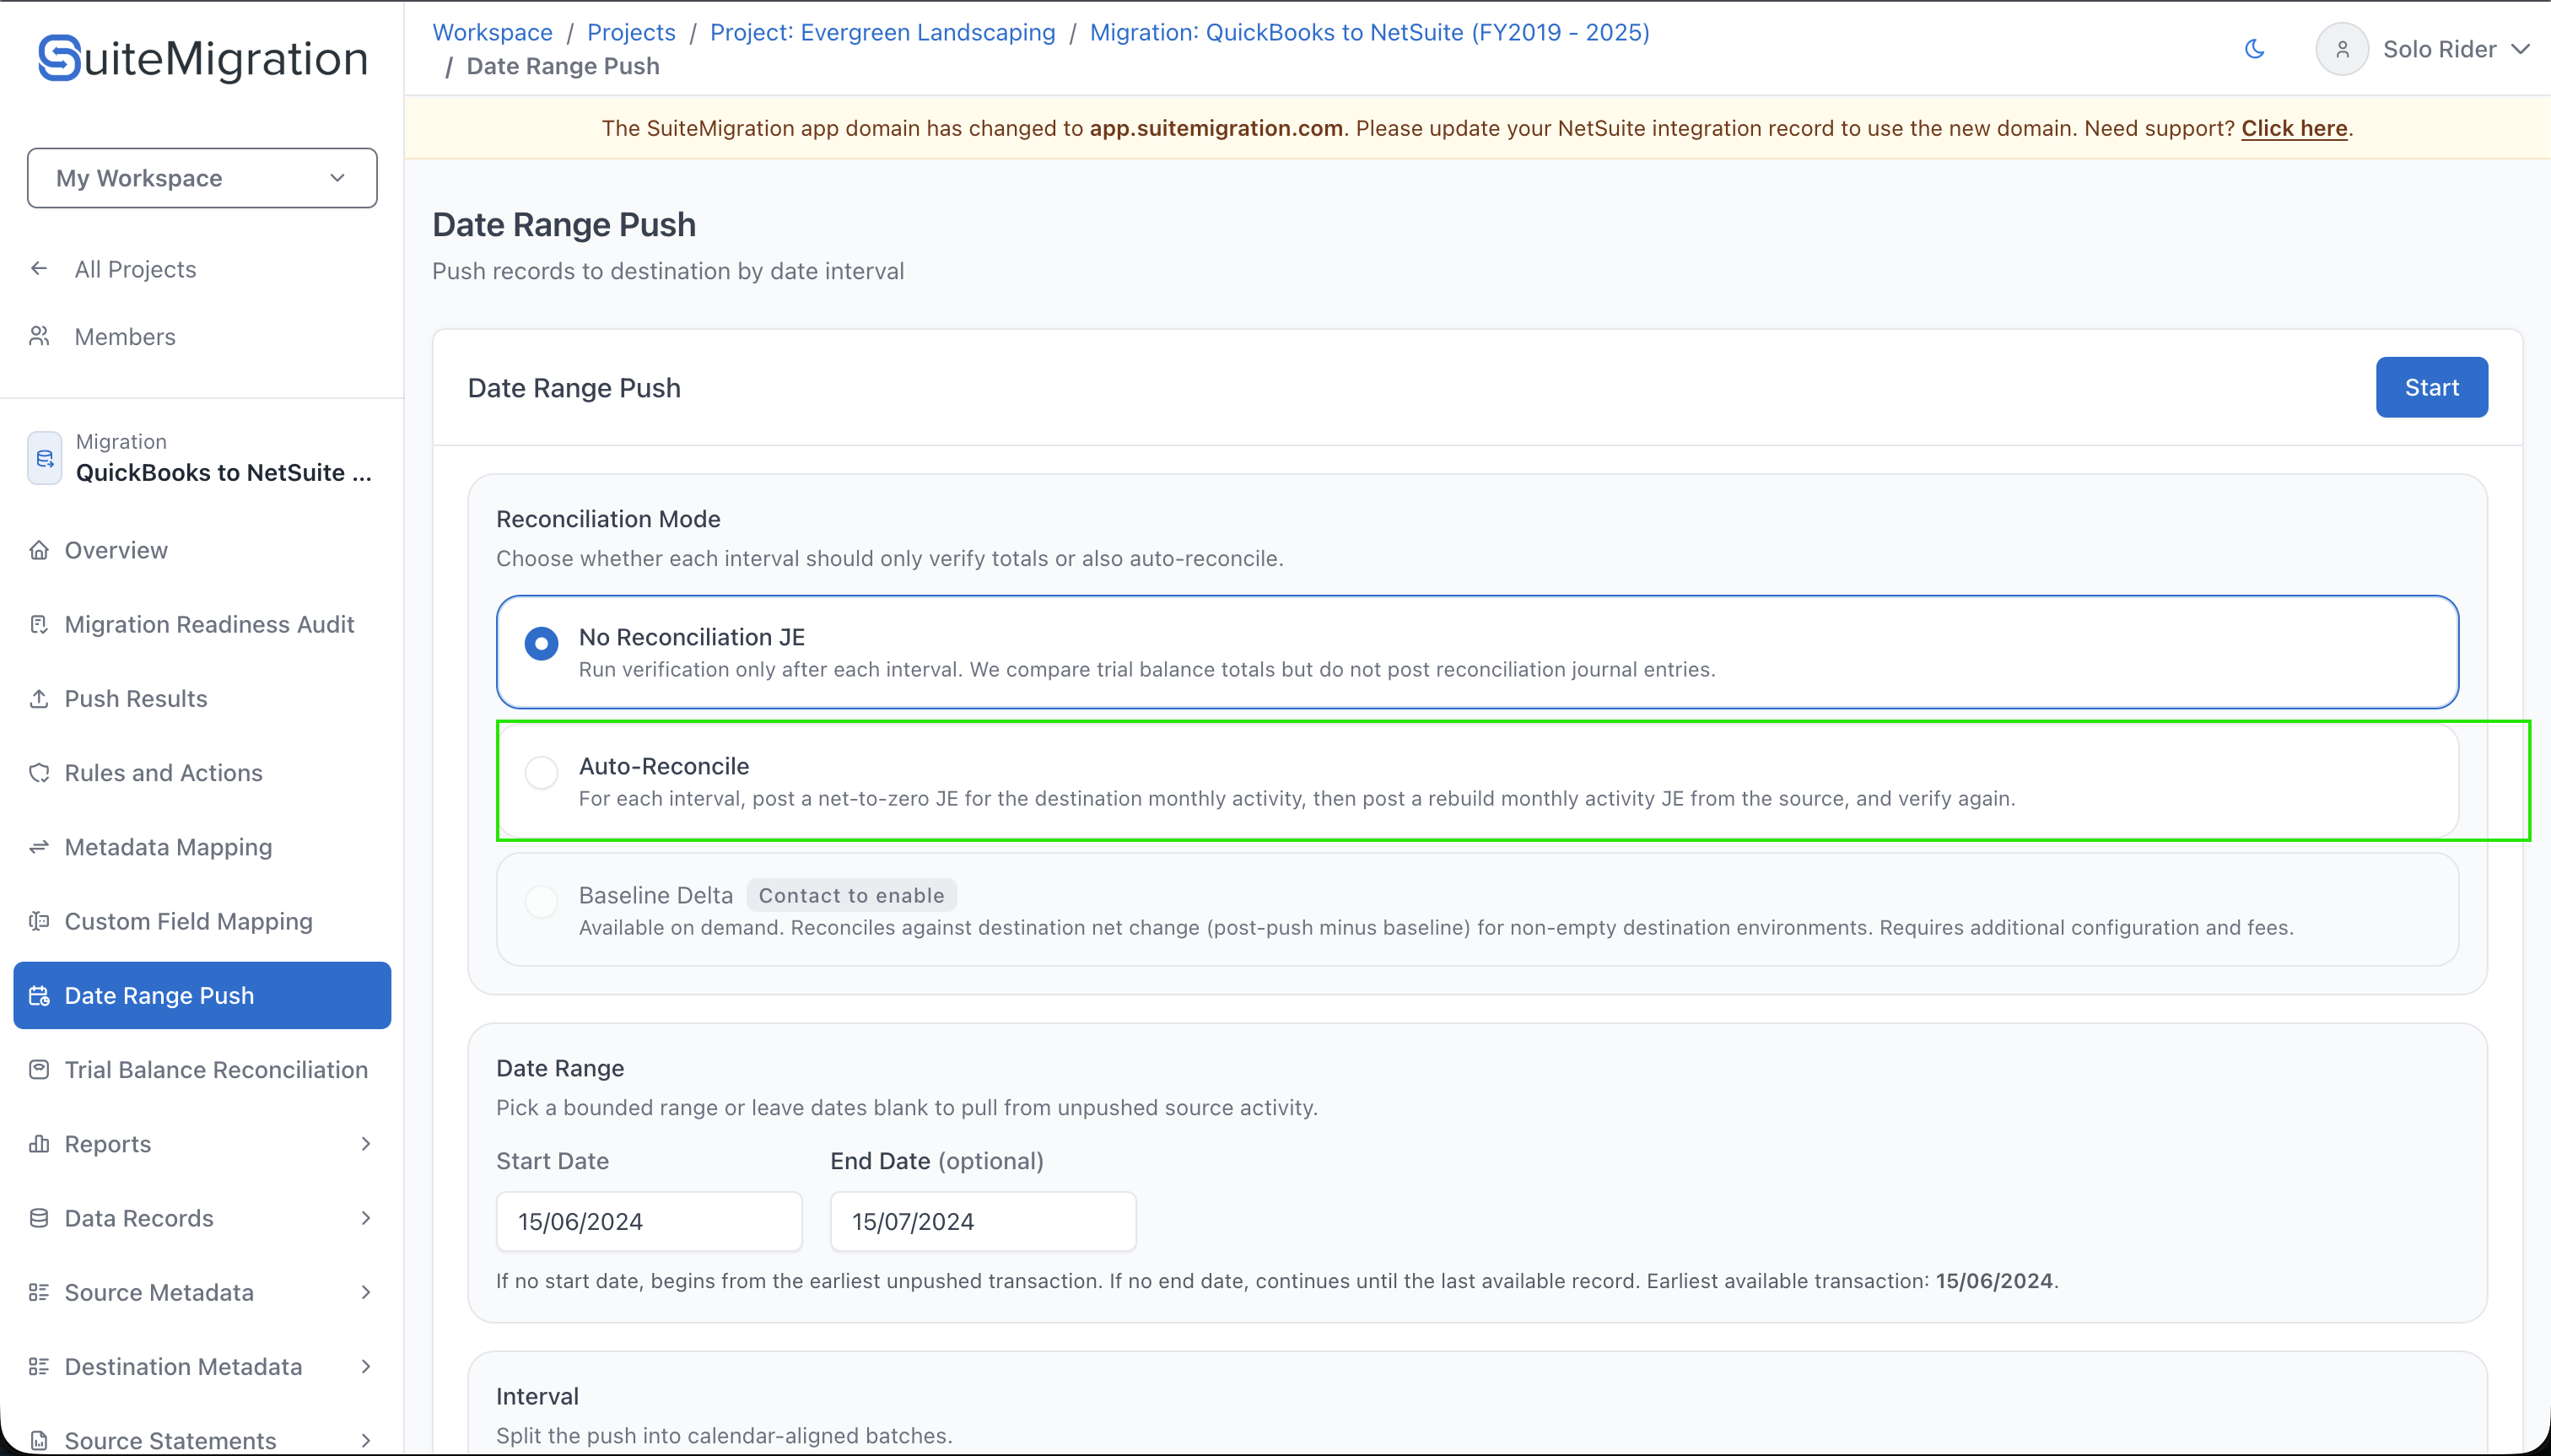Click 'app.suitemigration.com' in the banner
The width and height of the screenshot is (2551, 1456).
click(1216, 128)
